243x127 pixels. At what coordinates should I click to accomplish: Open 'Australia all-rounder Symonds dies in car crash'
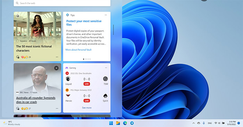(x=36, y=100)
